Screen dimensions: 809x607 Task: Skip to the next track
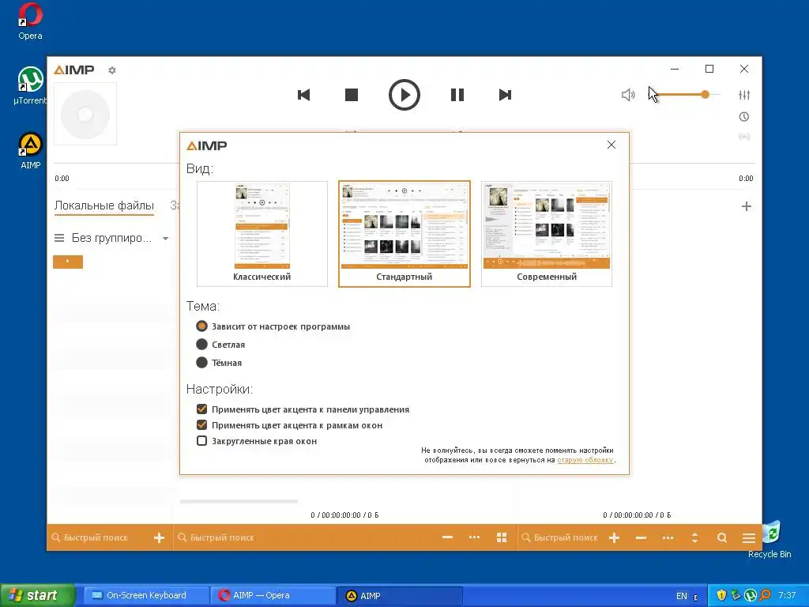(x=505, y=95)
